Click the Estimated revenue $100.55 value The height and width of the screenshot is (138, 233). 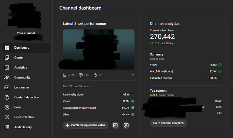pyautogui.click(x=212, y=78)
